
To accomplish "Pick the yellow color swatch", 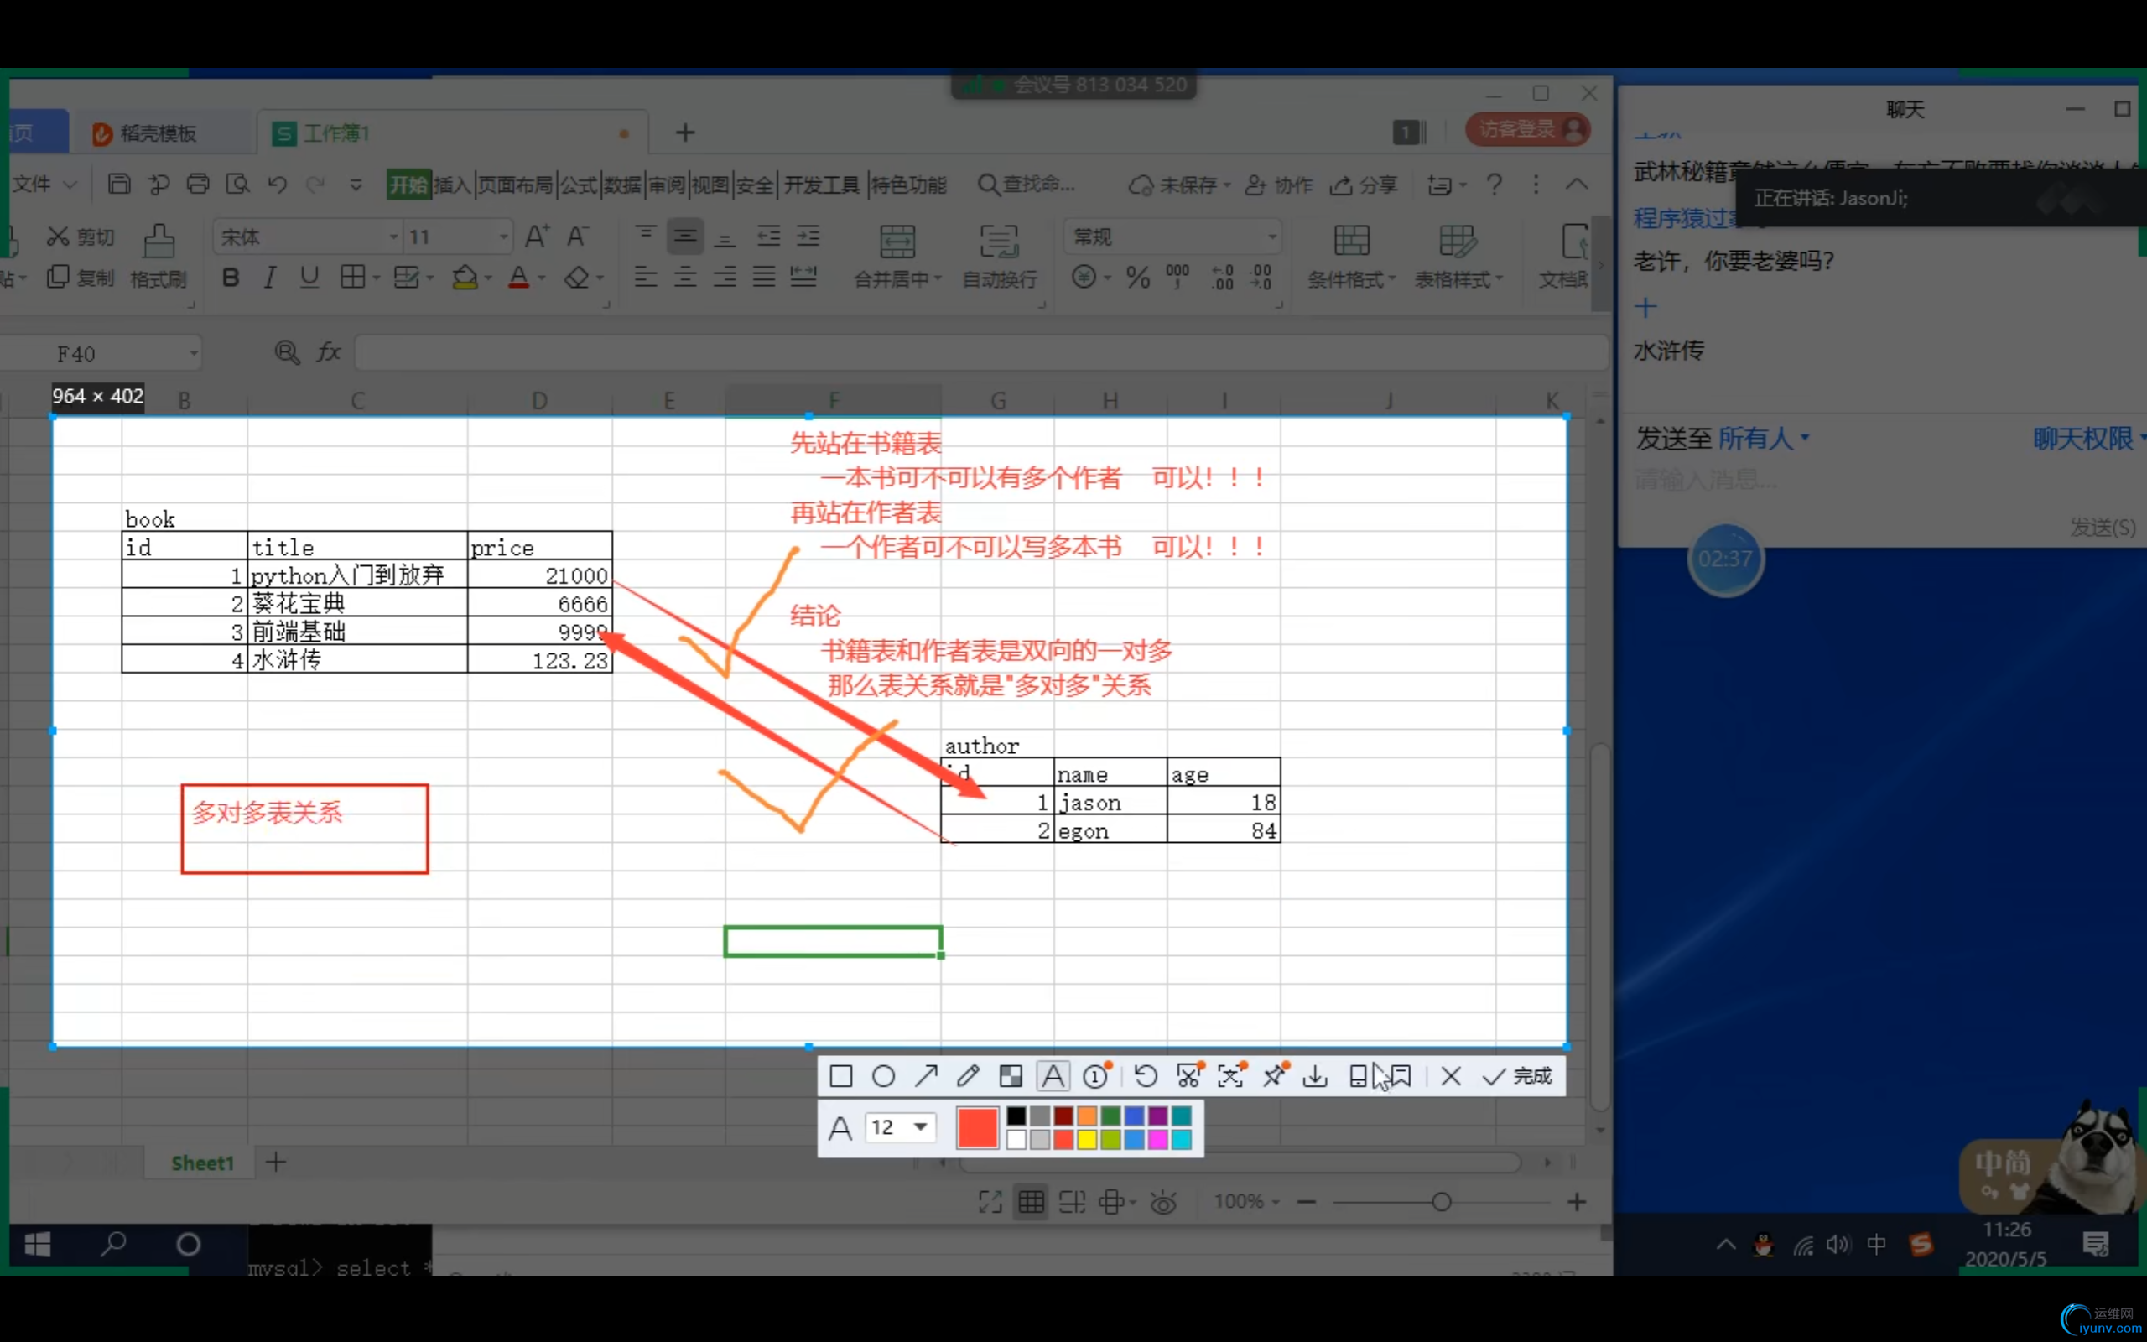I will [x=1087, y=1141].
